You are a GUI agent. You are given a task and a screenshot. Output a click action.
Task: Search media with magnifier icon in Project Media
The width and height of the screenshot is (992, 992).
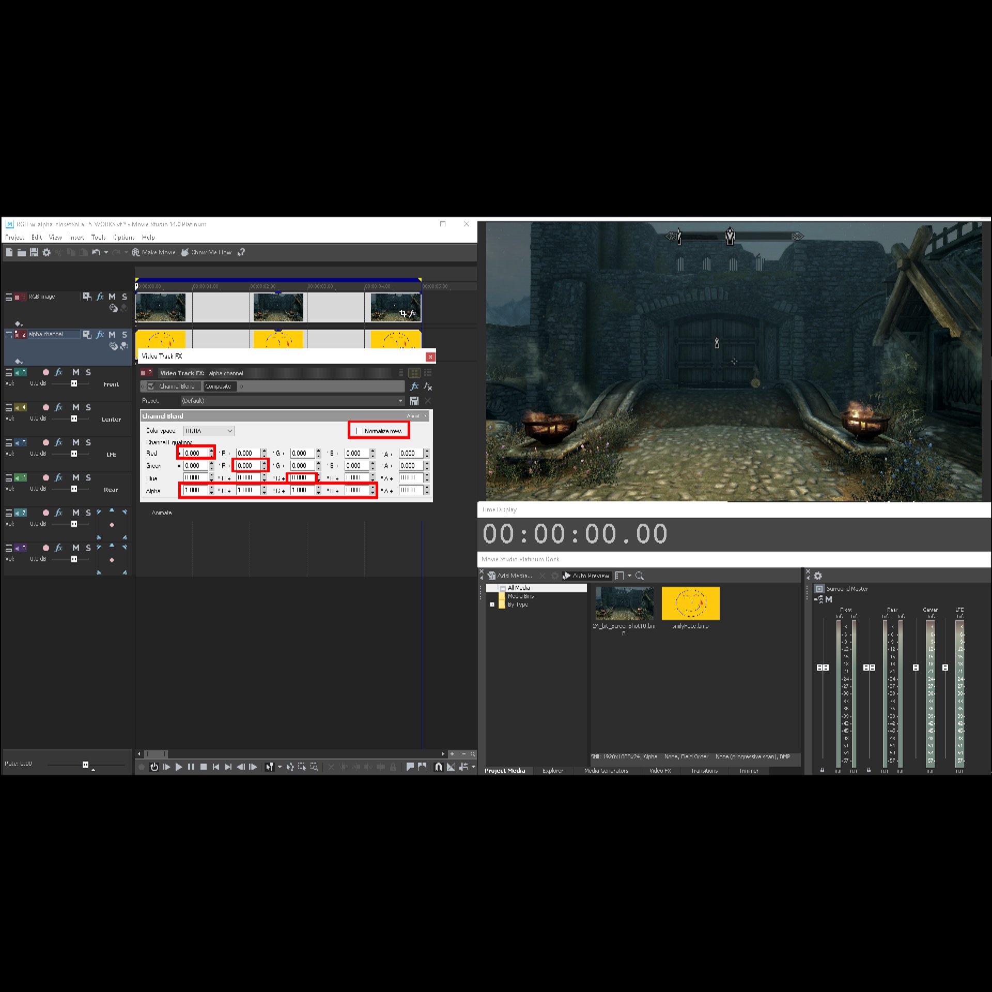pos(640,576)
